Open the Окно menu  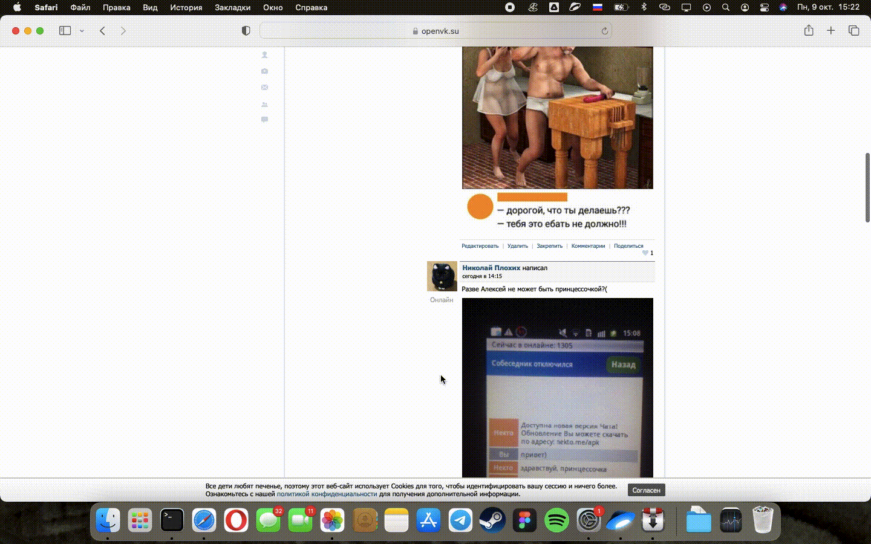(x=273, y=7)
